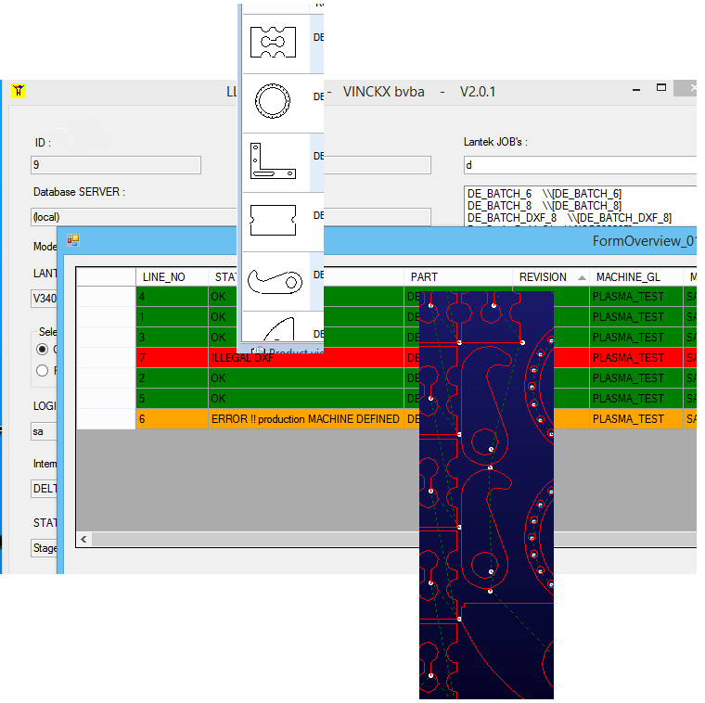Click the grid's horizontal scrollbar left arrow
Image resolution: width=705 pixels, height=703 pixels.
tap(83, 539)
